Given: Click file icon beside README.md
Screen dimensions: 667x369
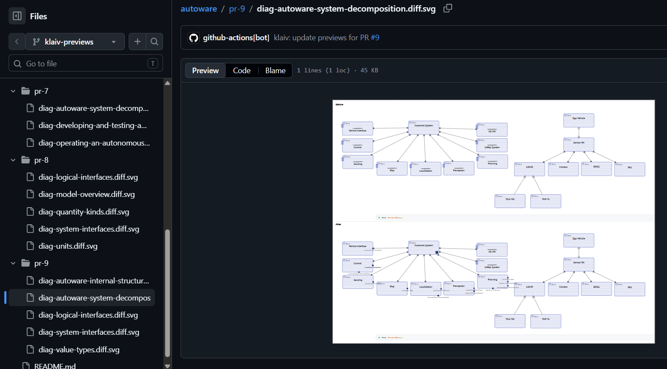Looking at the screenshot, I should (26, 366).
